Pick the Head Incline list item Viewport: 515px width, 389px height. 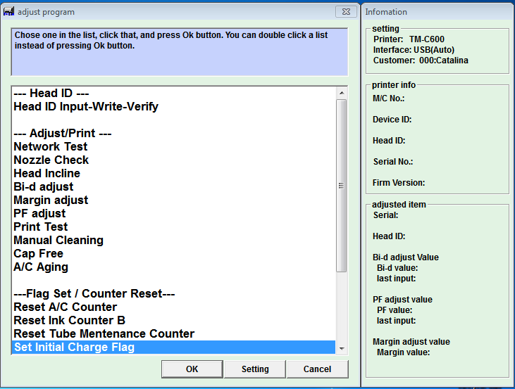coord(47,174)
